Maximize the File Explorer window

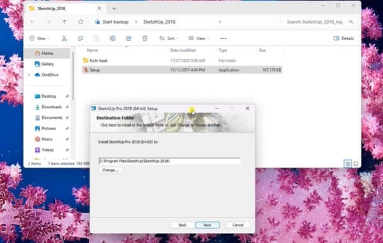coord(338,5)
